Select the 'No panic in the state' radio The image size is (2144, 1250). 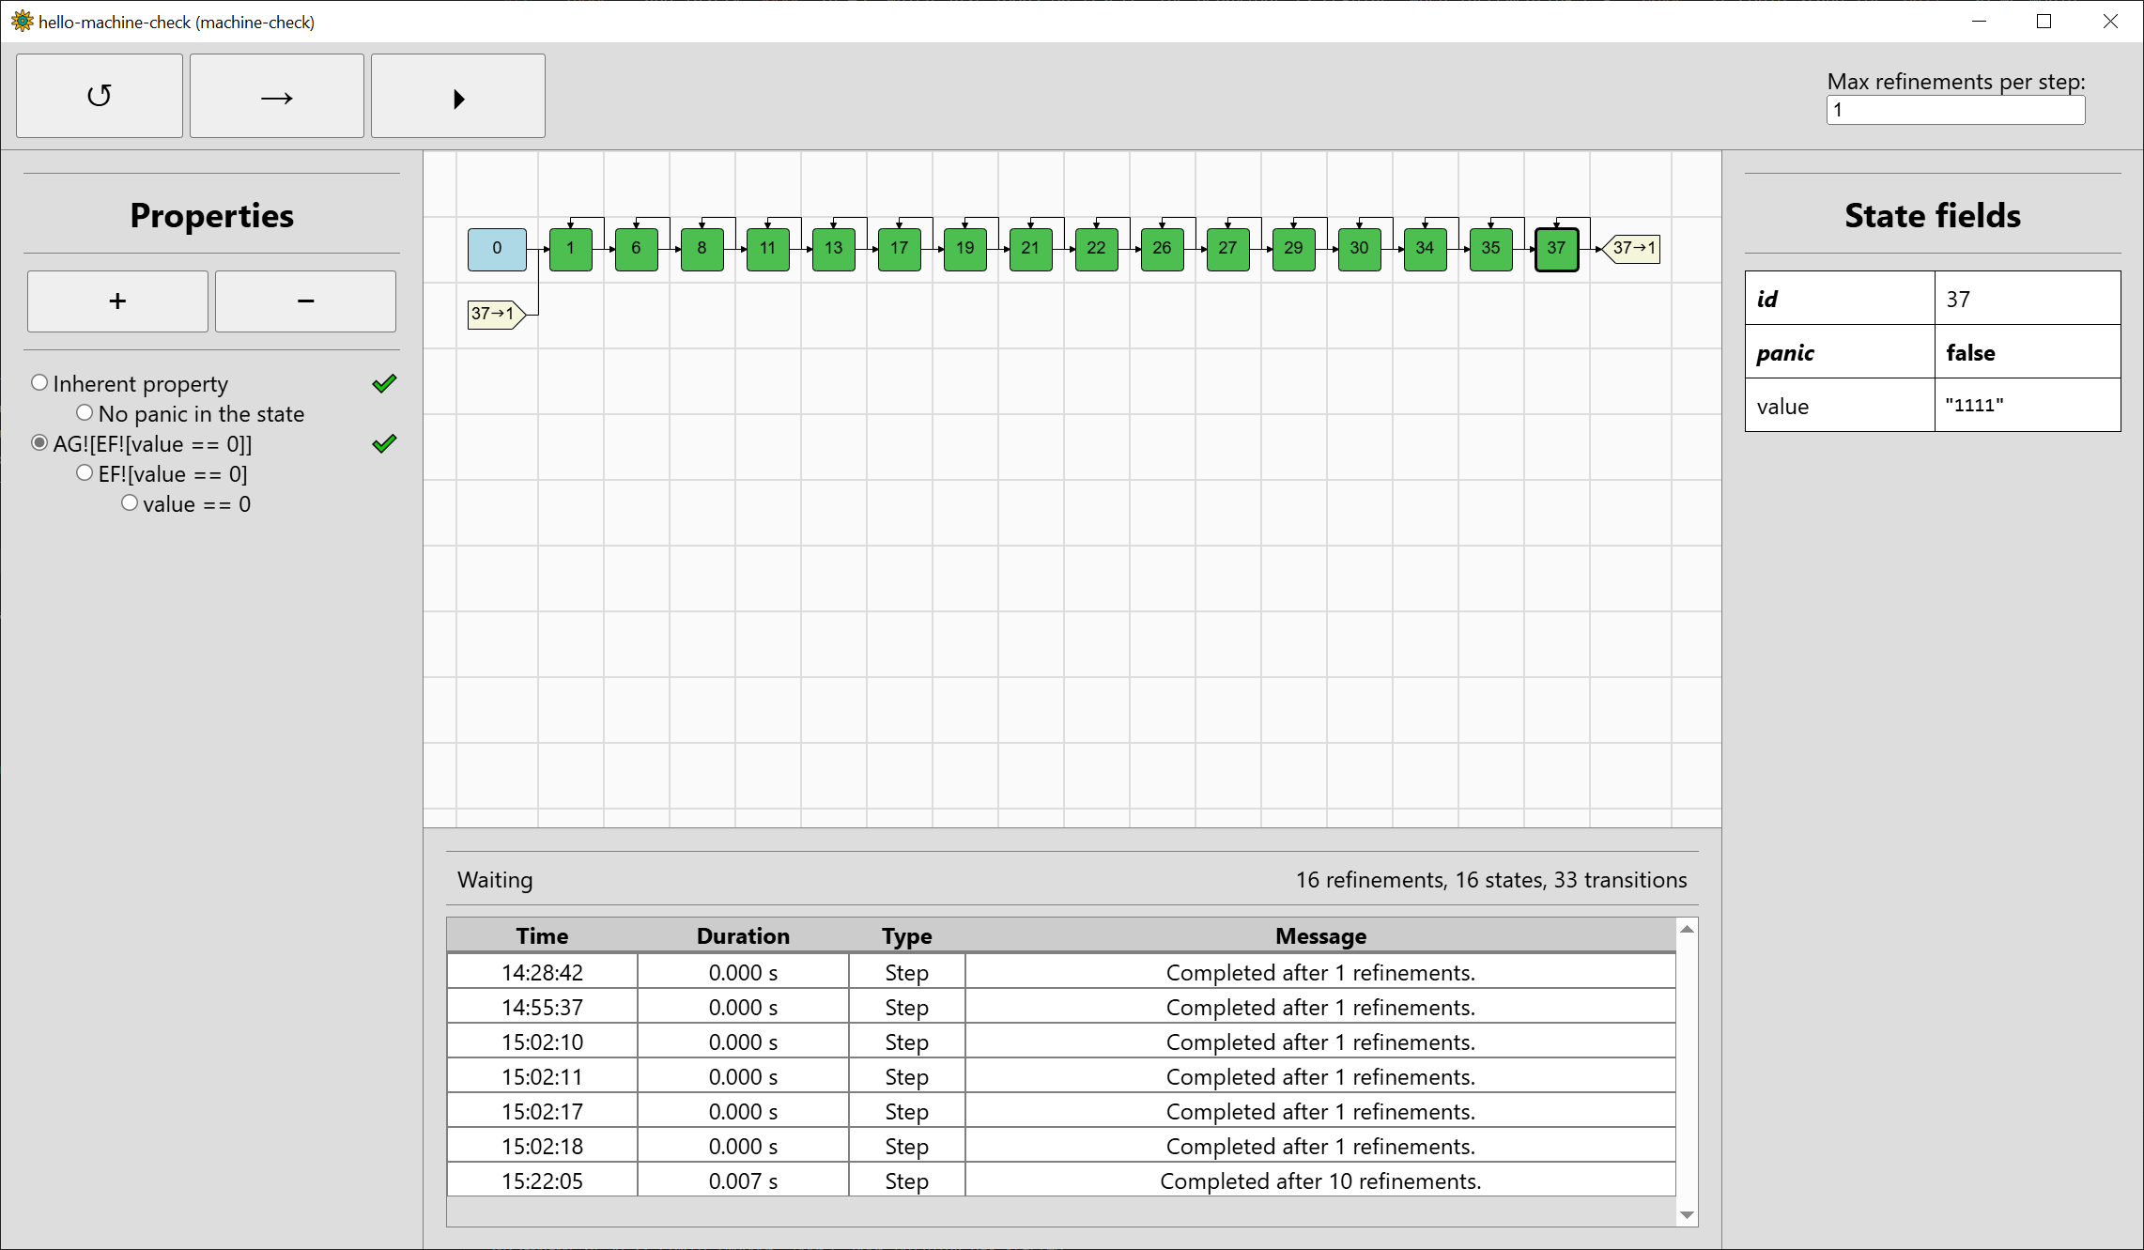tap(85, 413)
